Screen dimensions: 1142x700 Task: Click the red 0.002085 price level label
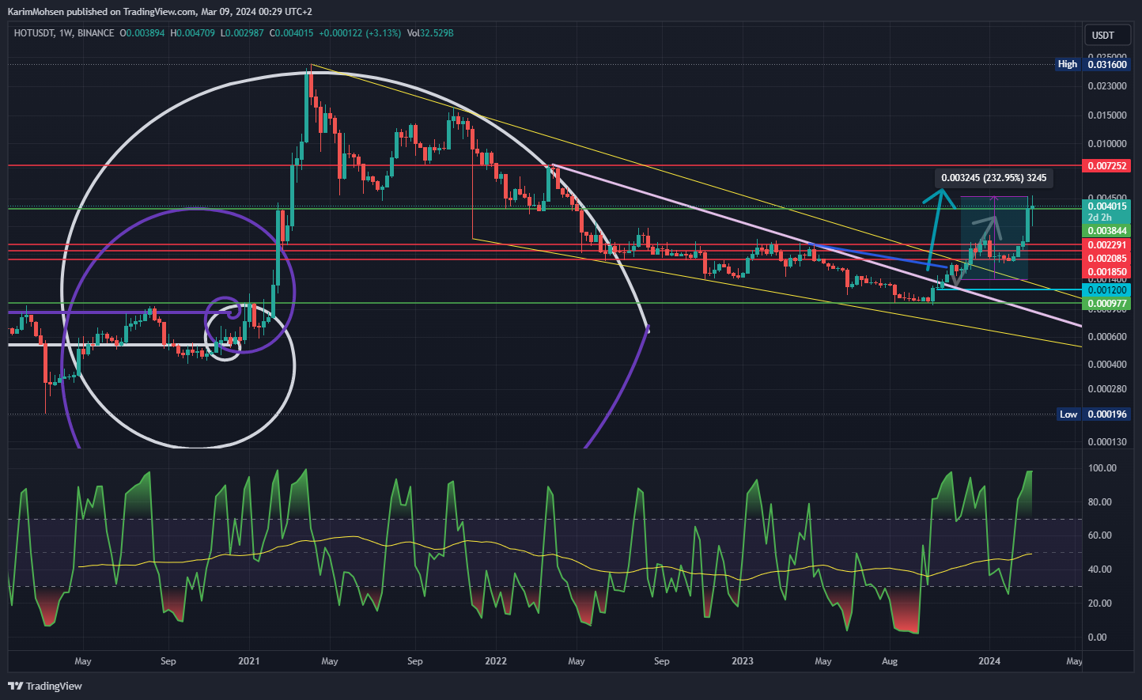[x=1107, y=259]
